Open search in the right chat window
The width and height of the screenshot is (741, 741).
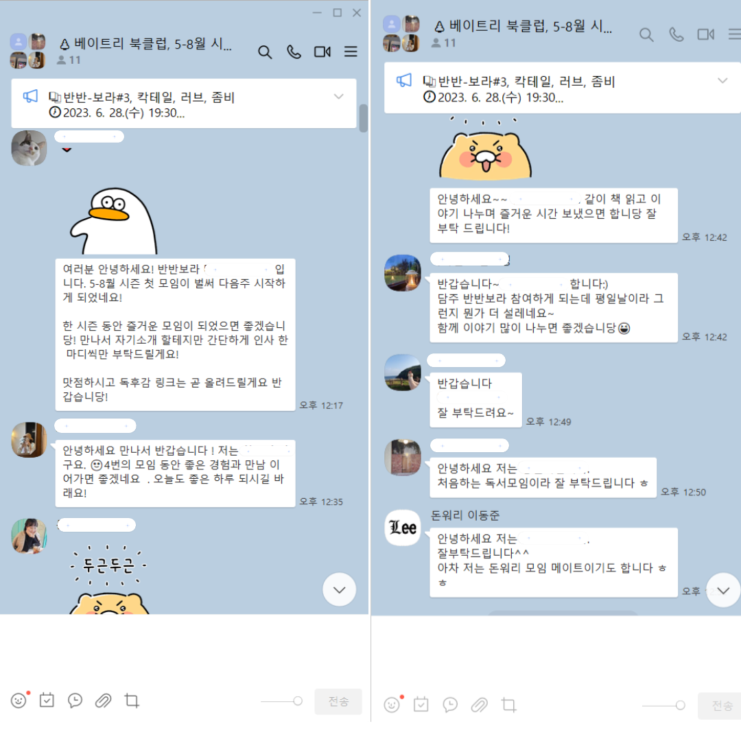coord(646,35)
